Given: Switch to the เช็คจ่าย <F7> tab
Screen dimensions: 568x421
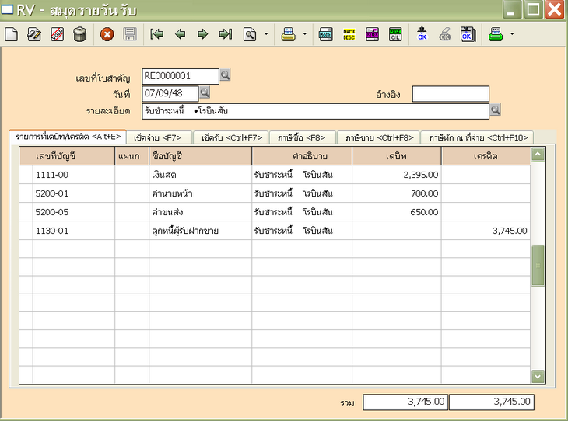Looking at the screenshot, I should click(157, 137).
